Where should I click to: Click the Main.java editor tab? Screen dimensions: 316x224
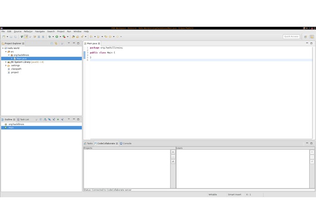pyautogui.click(x=92, y=44)
